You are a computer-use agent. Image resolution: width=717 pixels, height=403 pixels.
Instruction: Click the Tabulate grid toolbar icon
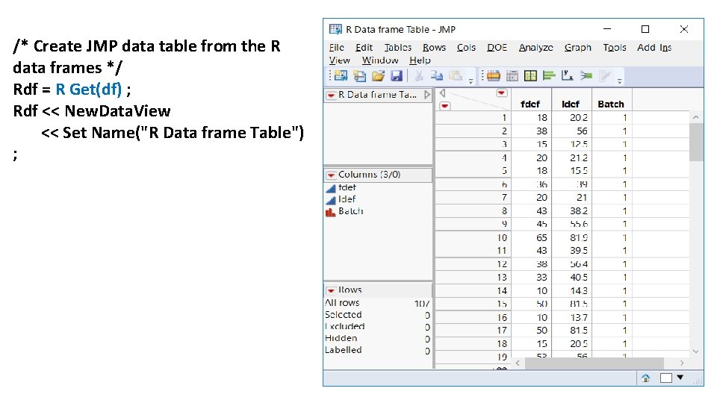pyautogui.click(x=530, y=76)
